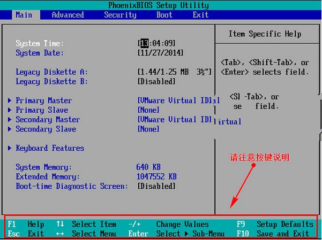Open the Advanced menu tab

[68, 15]
